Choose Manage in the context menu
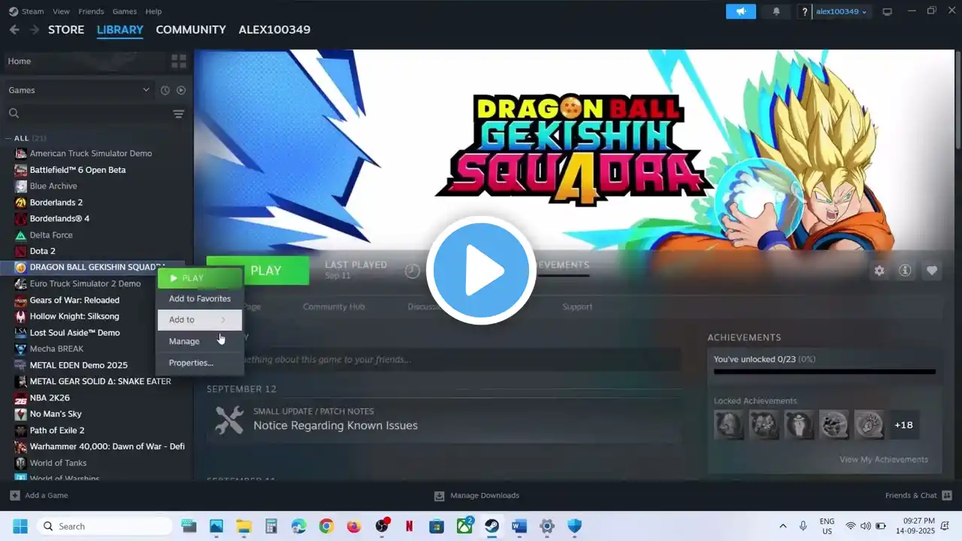The height and width of the screenshot is (541, 962). [199, 341]
